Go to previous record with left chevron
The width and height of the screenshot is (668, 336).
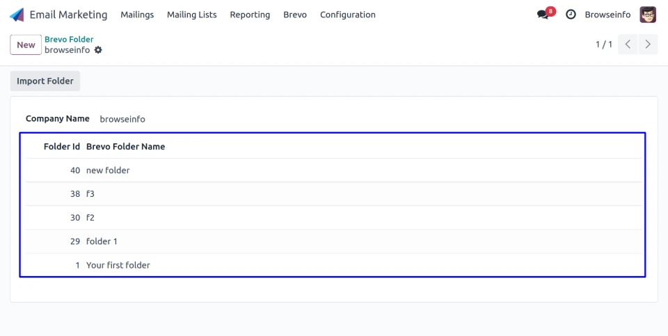click(x=628, y=45)
